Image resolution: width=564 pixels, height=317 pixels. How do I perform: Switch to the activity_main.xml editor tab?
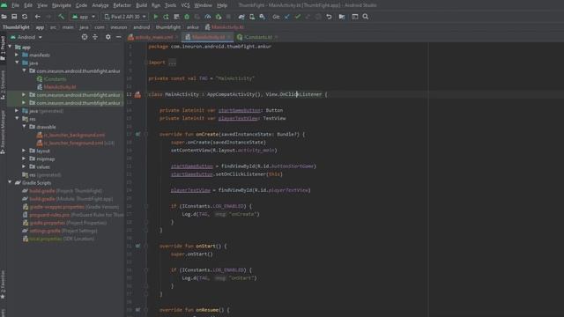(x=153, y=37)
